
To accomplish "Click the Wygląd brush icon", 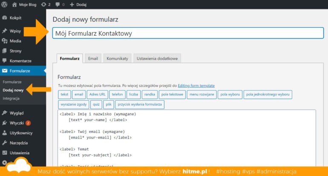I will point(5,113).
